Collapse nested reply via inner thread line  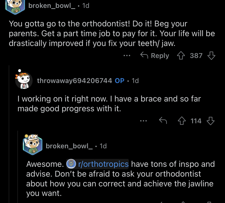(x=18, y=167)
